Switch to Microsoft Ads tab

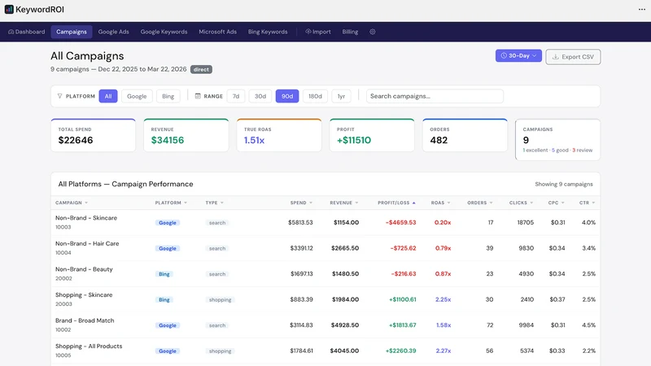[x=217, y=32]
